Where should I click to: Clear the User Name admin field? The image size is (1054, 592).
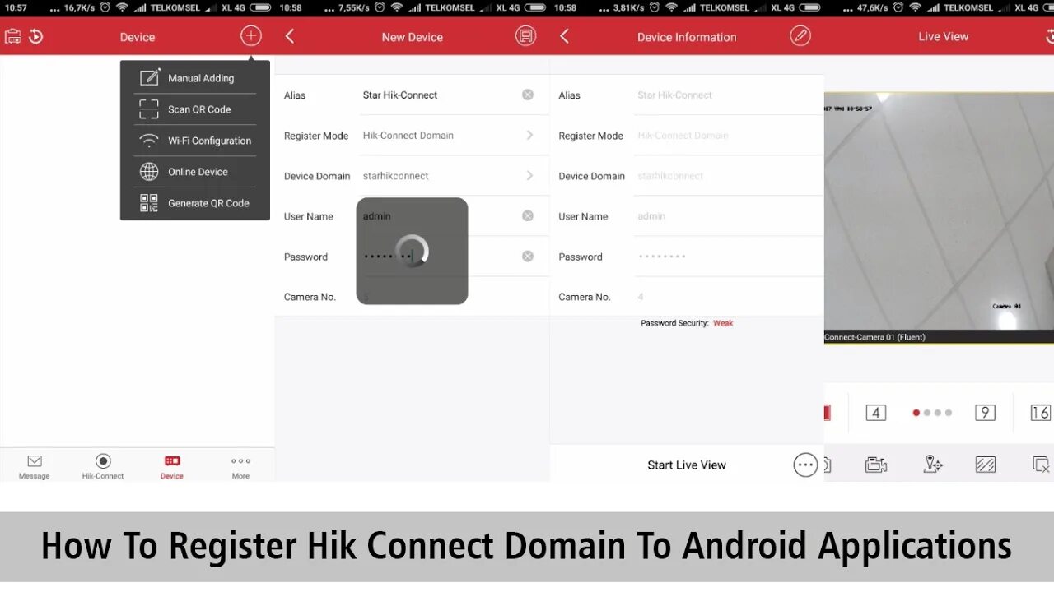point(528,215)
